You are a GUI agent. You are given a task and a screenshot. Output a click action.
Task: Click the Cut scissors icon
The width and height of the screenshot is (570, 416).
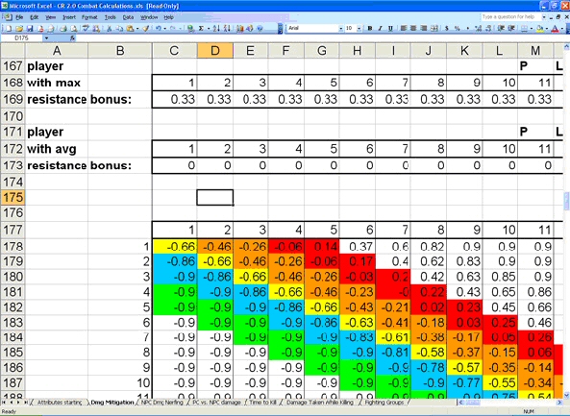tap(109, 28)
